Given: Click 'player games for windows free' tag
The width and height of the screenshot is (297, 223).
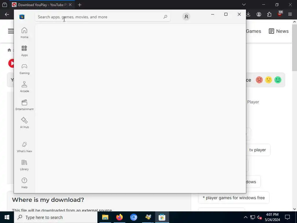Looking at the screenshot, I should 233,197.
